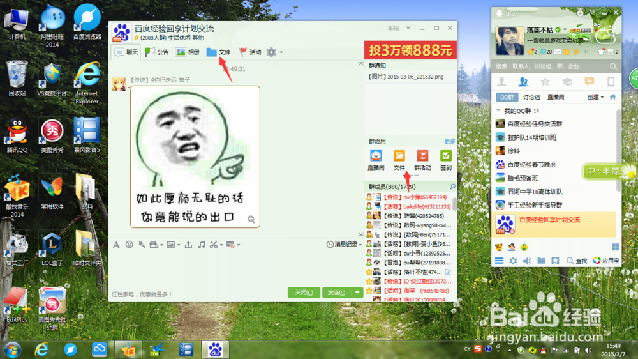Open QQ Music icon in QQ panel
This screenshot has width=638, height=359.
[x=524, y=247]
